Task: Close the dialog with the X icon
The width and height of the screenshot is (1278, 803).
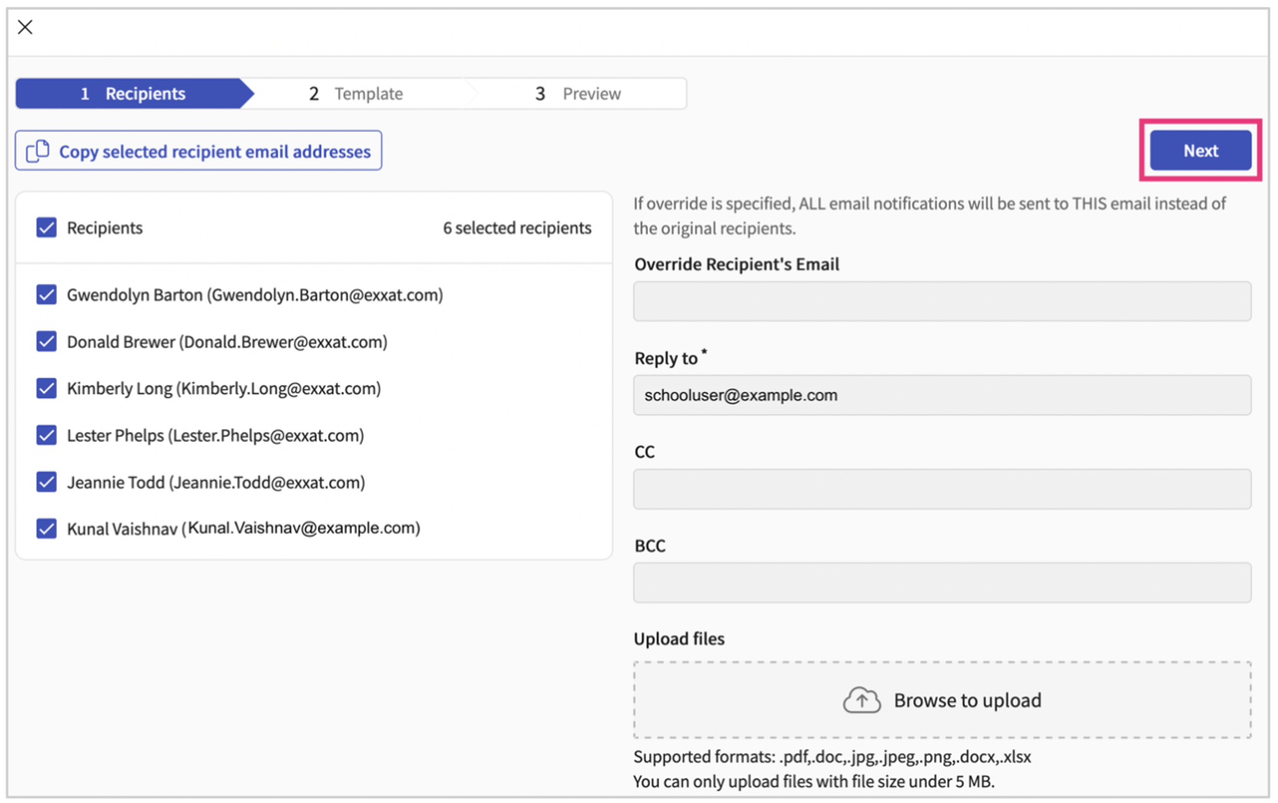Action: click(x=25, y=27)
